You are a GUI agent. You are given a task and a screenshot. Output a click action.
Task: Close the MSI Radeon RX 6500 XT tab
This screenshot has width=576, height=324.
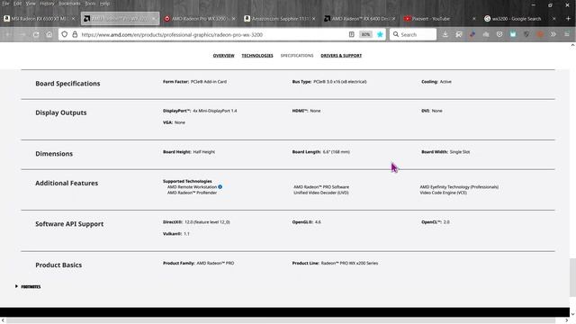click(x=74, y=18)
